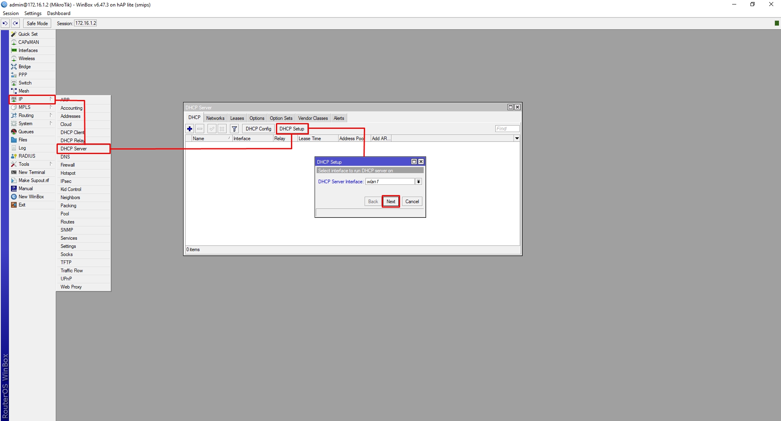Viewport: 781px width, 421px height.
Task: Expand the IP submenu
Action: (32, 99)
